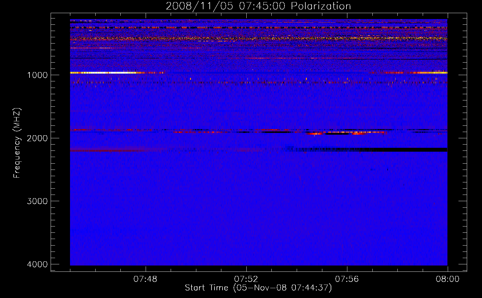
Task: Click the 3000 frequency tick label
Action: tap(37, 201)
